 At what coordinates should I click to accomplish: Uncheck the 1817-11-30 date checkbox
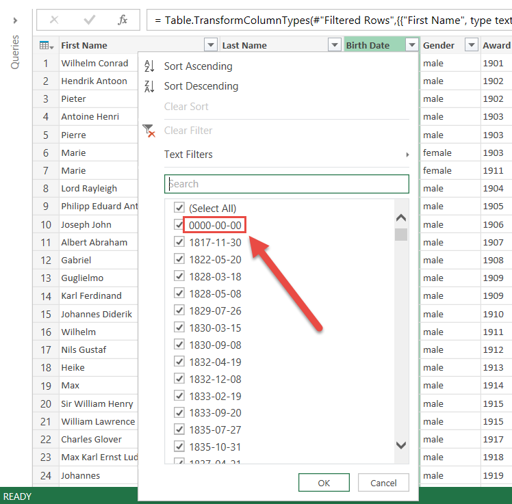click(x=179, y=242)
